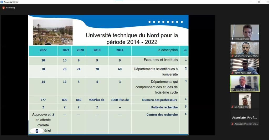The width and height of the screenshot is (269, 140).
Task: Click the 'Numeru des profeeseurs' row label
Action: (x=159, y=100)
